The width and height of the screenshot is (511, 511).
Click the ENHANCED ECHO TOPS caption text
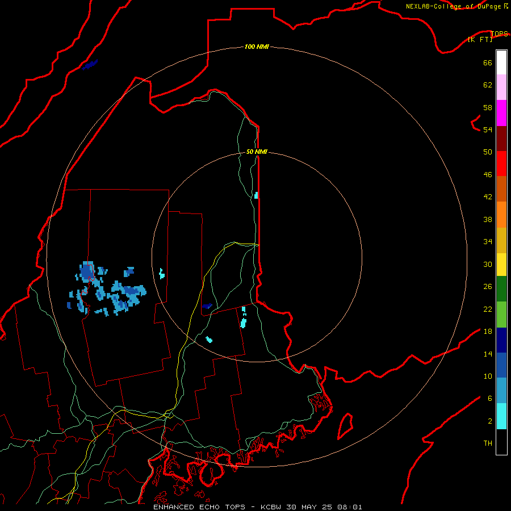click(x=199, y=507)
